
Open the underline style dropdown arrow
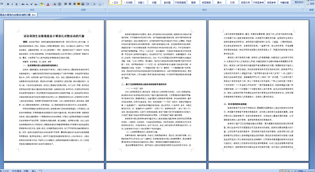pyautogui.click(x=19, y=4)
